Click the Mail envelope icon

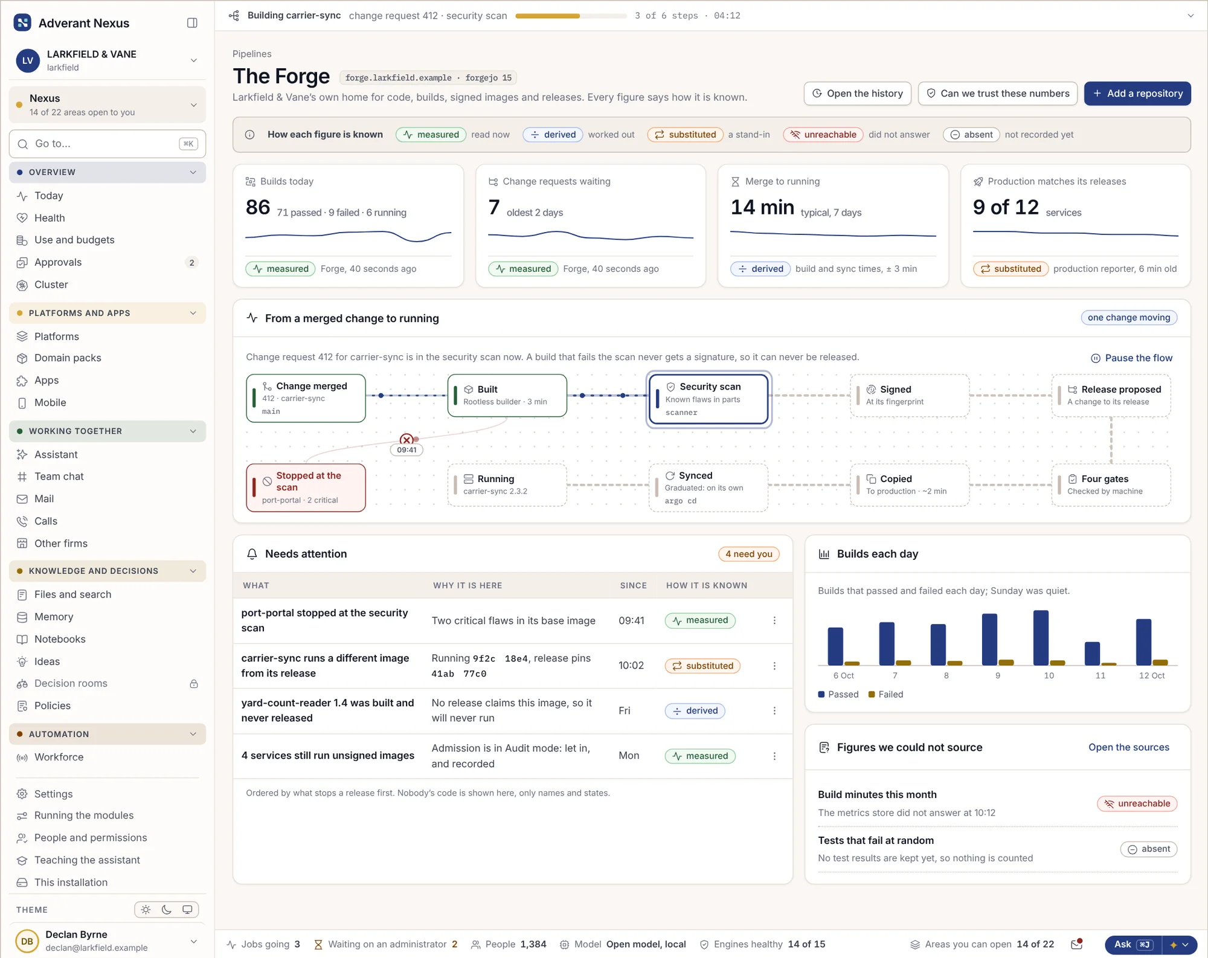pos(22,499)
